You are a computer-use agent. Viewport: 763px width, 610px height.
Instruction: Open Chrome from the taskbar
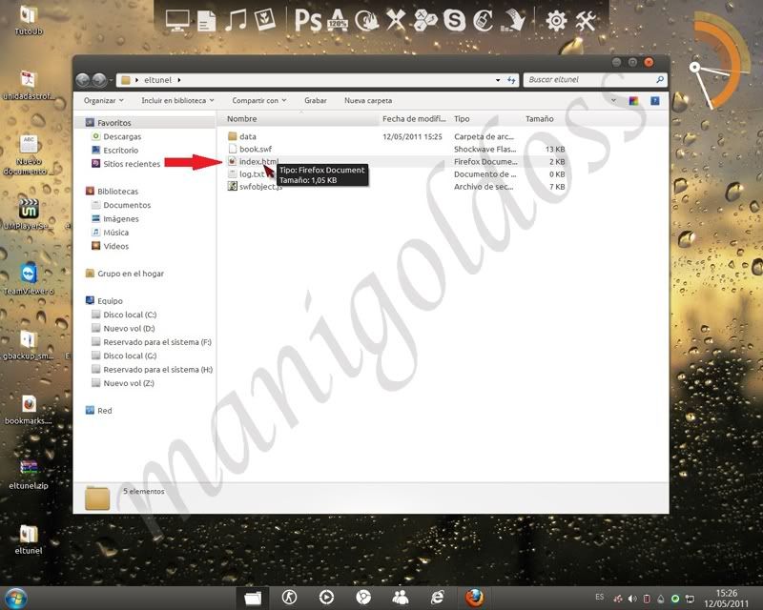coord(363,598)
